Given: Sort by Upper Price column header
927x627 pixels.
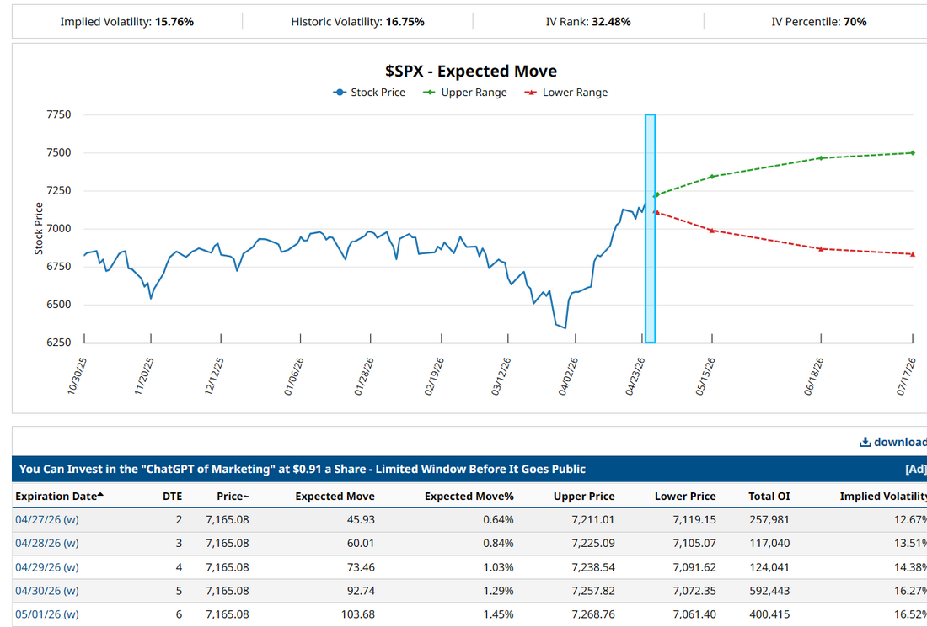Looking at the screenshot, I should (583, 496).
